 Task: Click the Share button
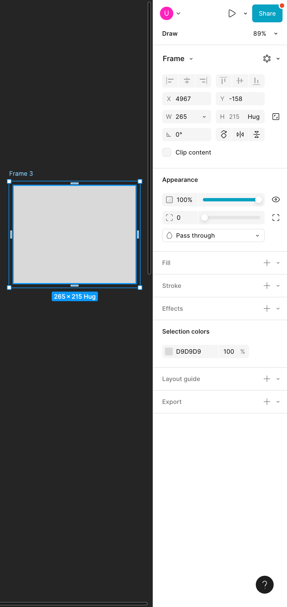(x=267, y=13)
